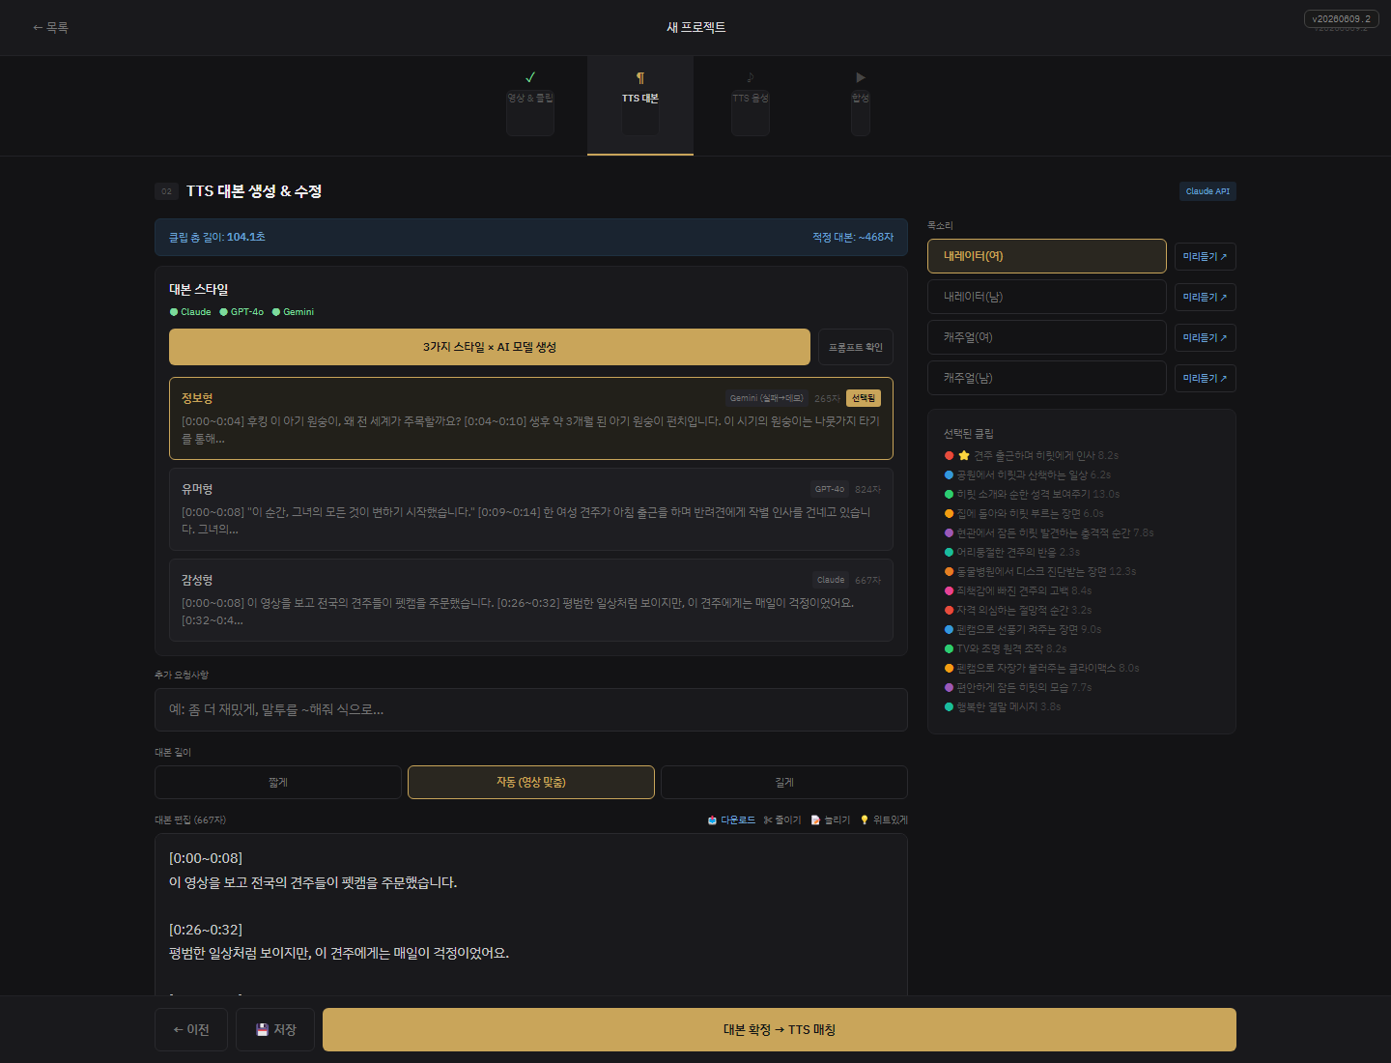Click clip '편안하게 잠든 히릿의 모습'
The height and width of the screenshot is (1063, 1391).
1018,687
